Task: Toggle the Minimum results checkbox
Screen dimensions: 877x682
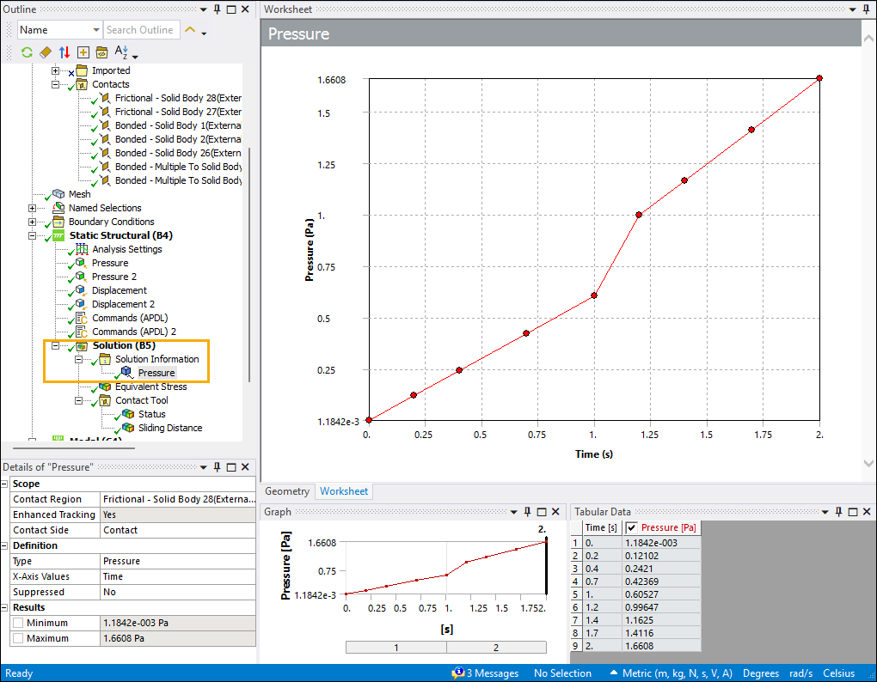Action: 18,623
